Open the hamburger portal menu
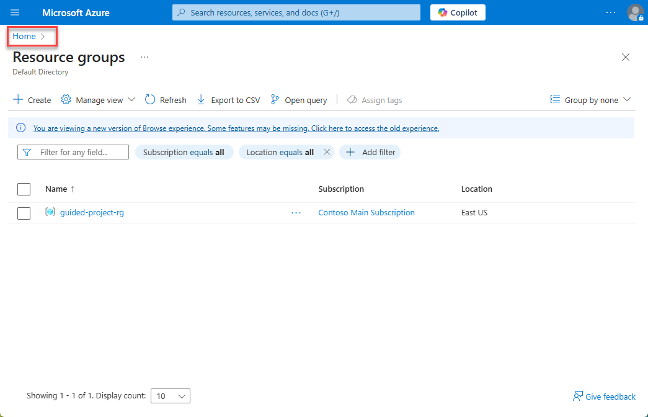 pos(15,12)
